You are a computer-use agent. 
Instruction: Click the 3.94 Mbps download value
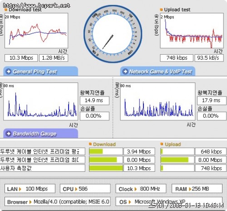click(139, 151)
